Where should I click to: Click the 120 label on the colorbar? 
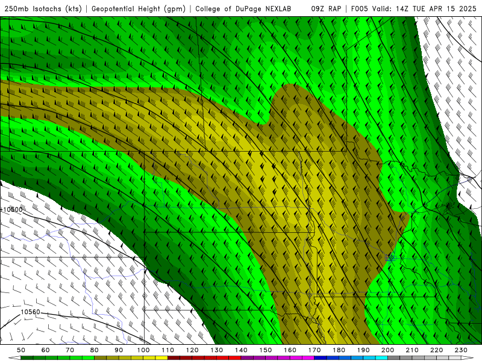tap(192, 350)
